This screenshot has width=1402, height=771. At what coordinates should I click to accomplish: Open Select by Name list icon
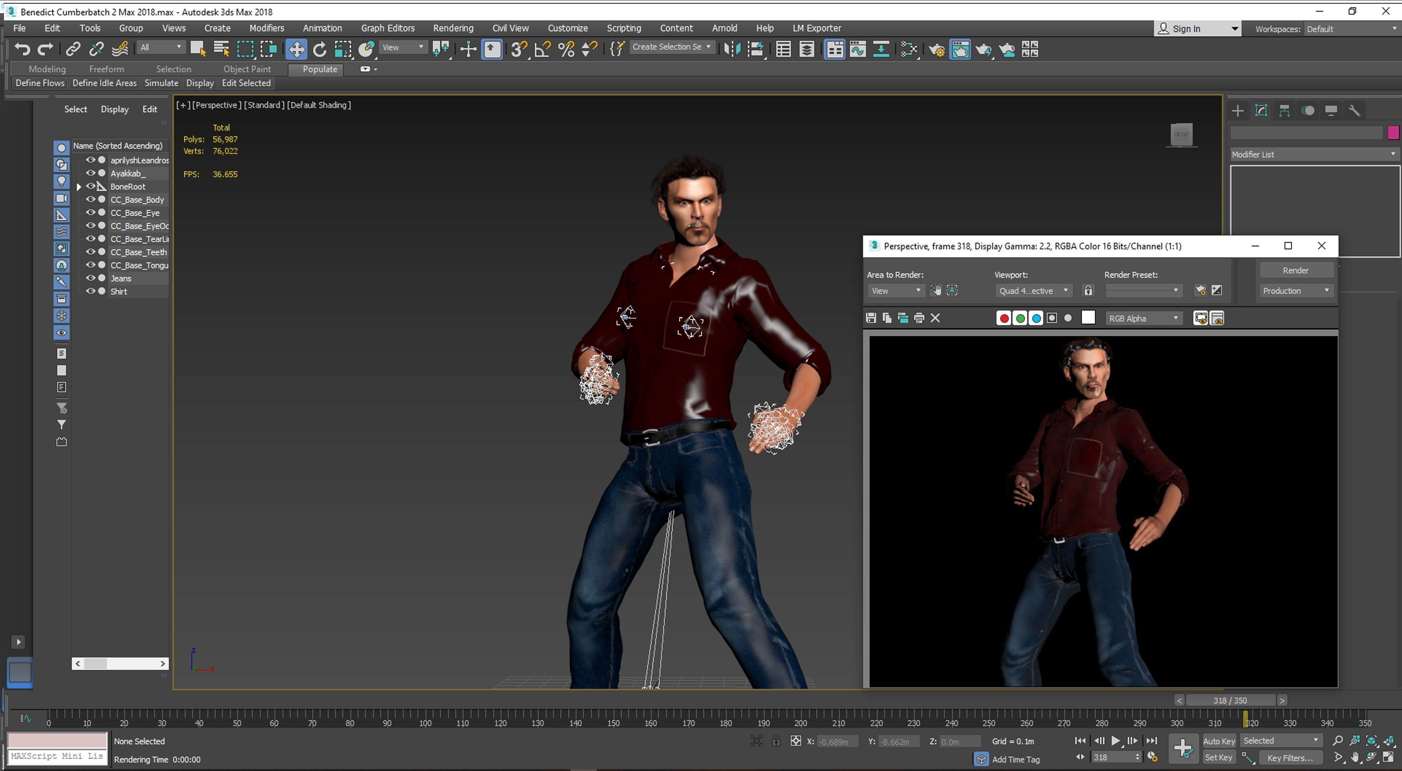click(x=221, y=50)
